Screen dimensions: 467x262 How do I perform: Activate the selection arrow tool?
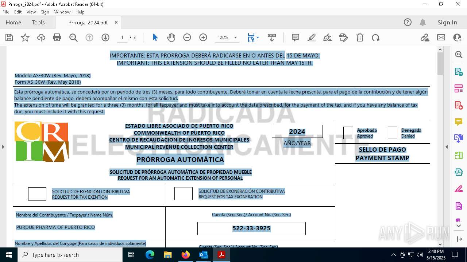155,37
